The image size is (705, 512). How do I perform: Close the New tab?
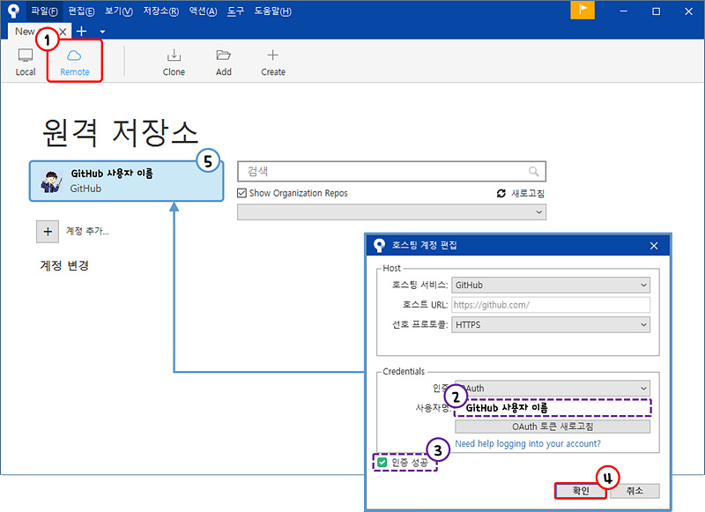point(63,32)
